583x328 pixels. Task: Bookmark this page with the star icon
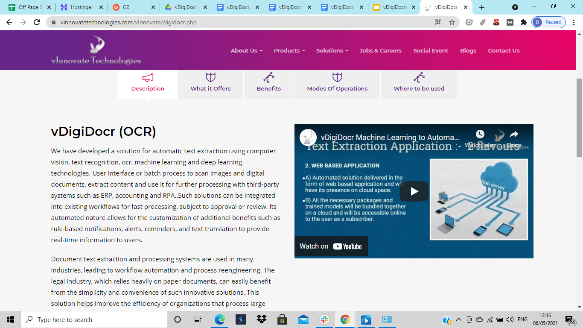(x=452, y=22)
